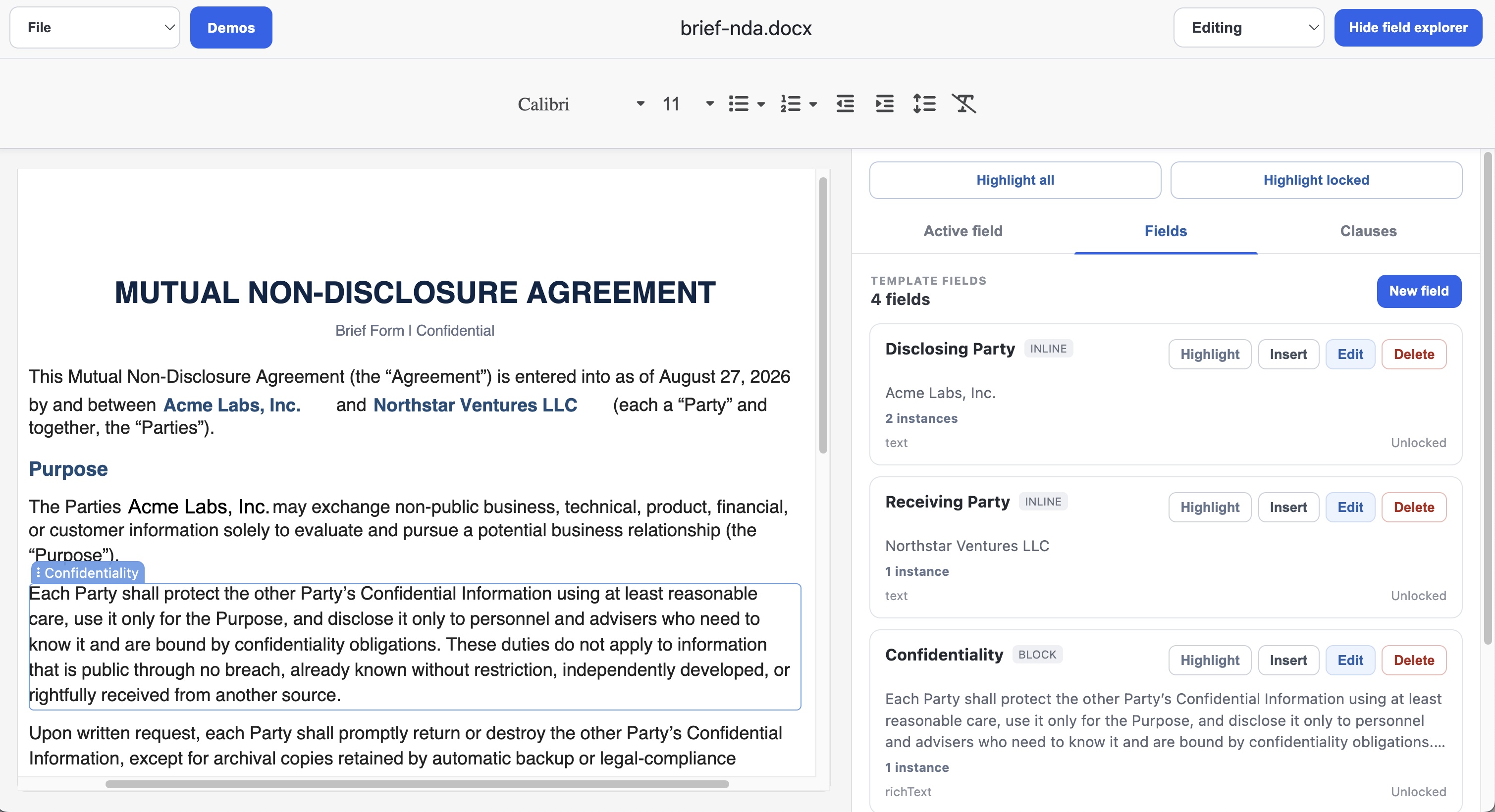Delete the Confidentiality field

click(1414, 660)
